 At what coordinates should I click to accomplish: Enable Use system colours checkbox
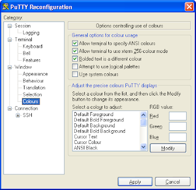tap(75, 74)
